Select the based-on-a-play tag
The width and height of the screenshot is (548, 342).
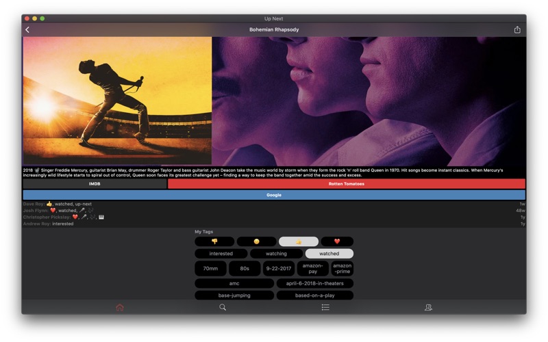click(x=315, y=295)
